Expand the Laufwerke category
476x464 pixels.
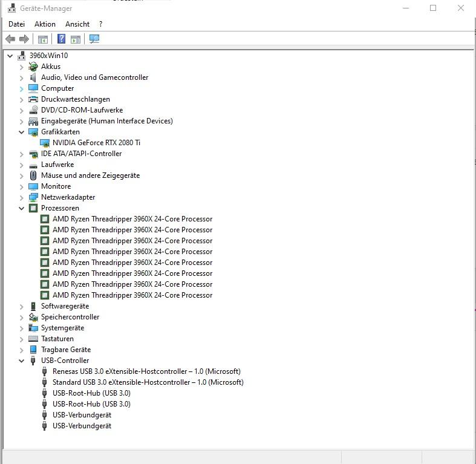22,165
